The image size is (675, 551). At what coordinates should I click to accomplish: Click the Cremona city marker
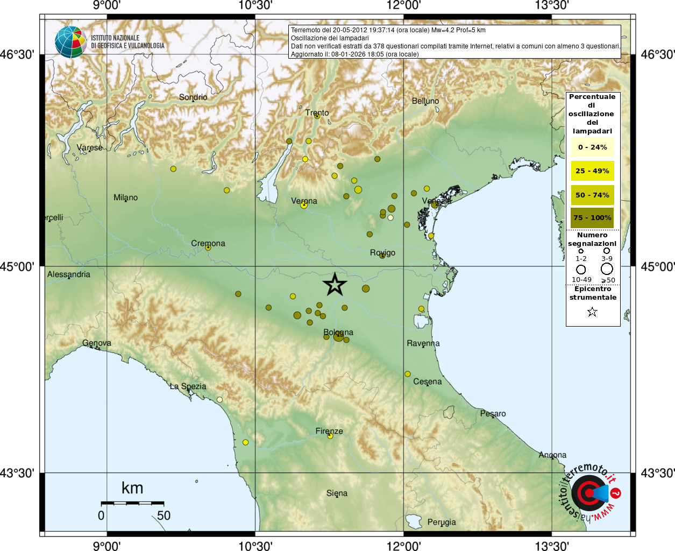[x=208, y=248]
